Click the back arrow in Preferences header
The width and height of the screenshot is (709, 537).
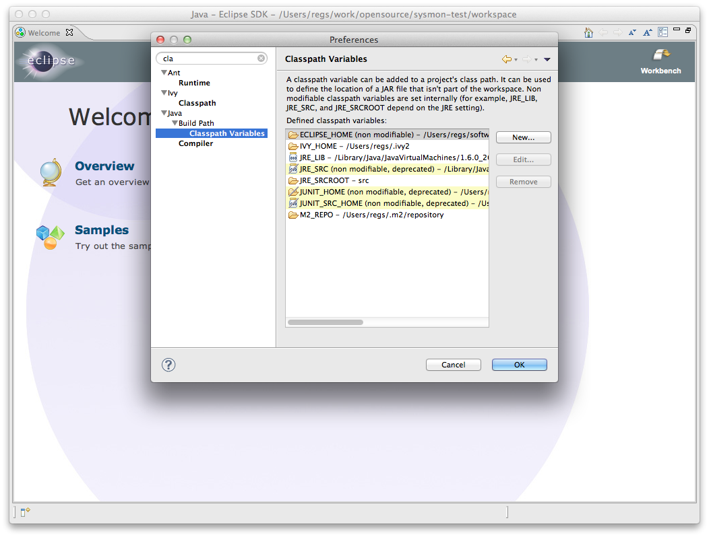pyautogui.click(x=507, y=59)
